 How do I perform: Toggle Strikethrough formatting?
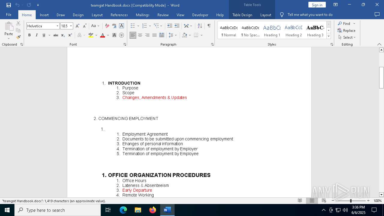pyautogui.click(x=56, y=35)
